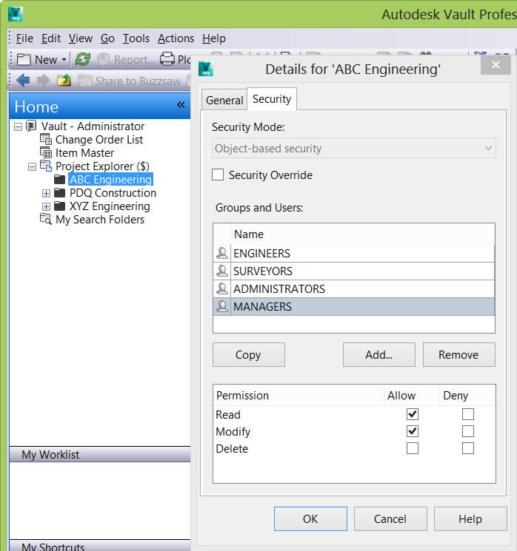Click the ABC Engineering folder icon

click(59, 180)
